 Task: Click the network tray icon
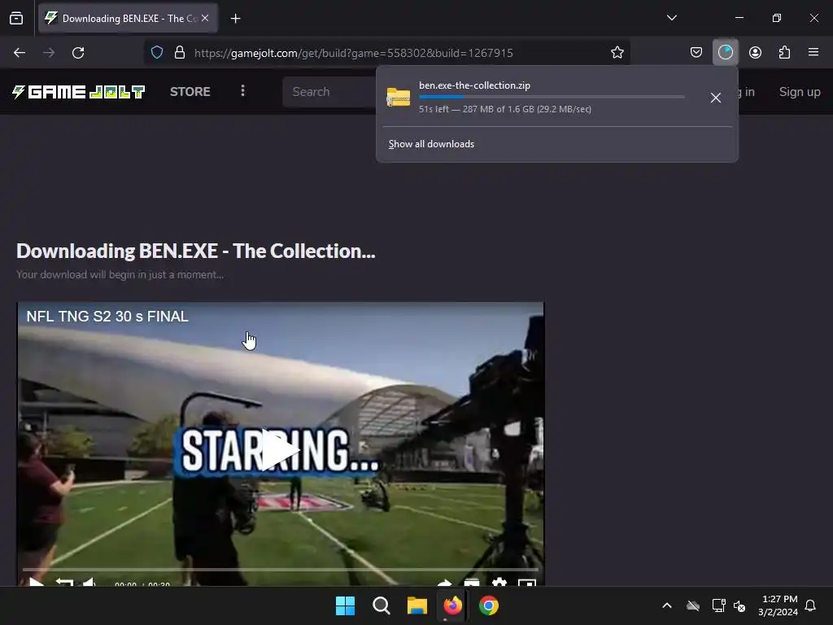tap(718, 605)
